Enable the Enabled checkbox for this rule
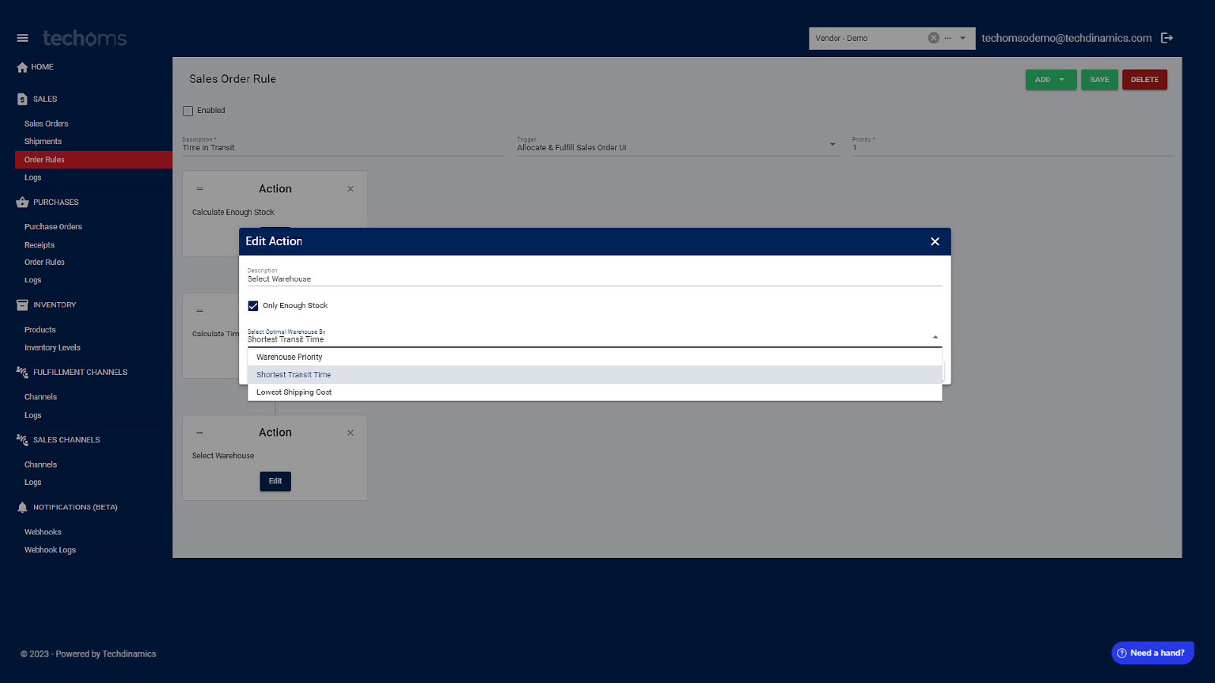Image resolution: width=1215 pixels, height=683 pixels. [188, 110]
